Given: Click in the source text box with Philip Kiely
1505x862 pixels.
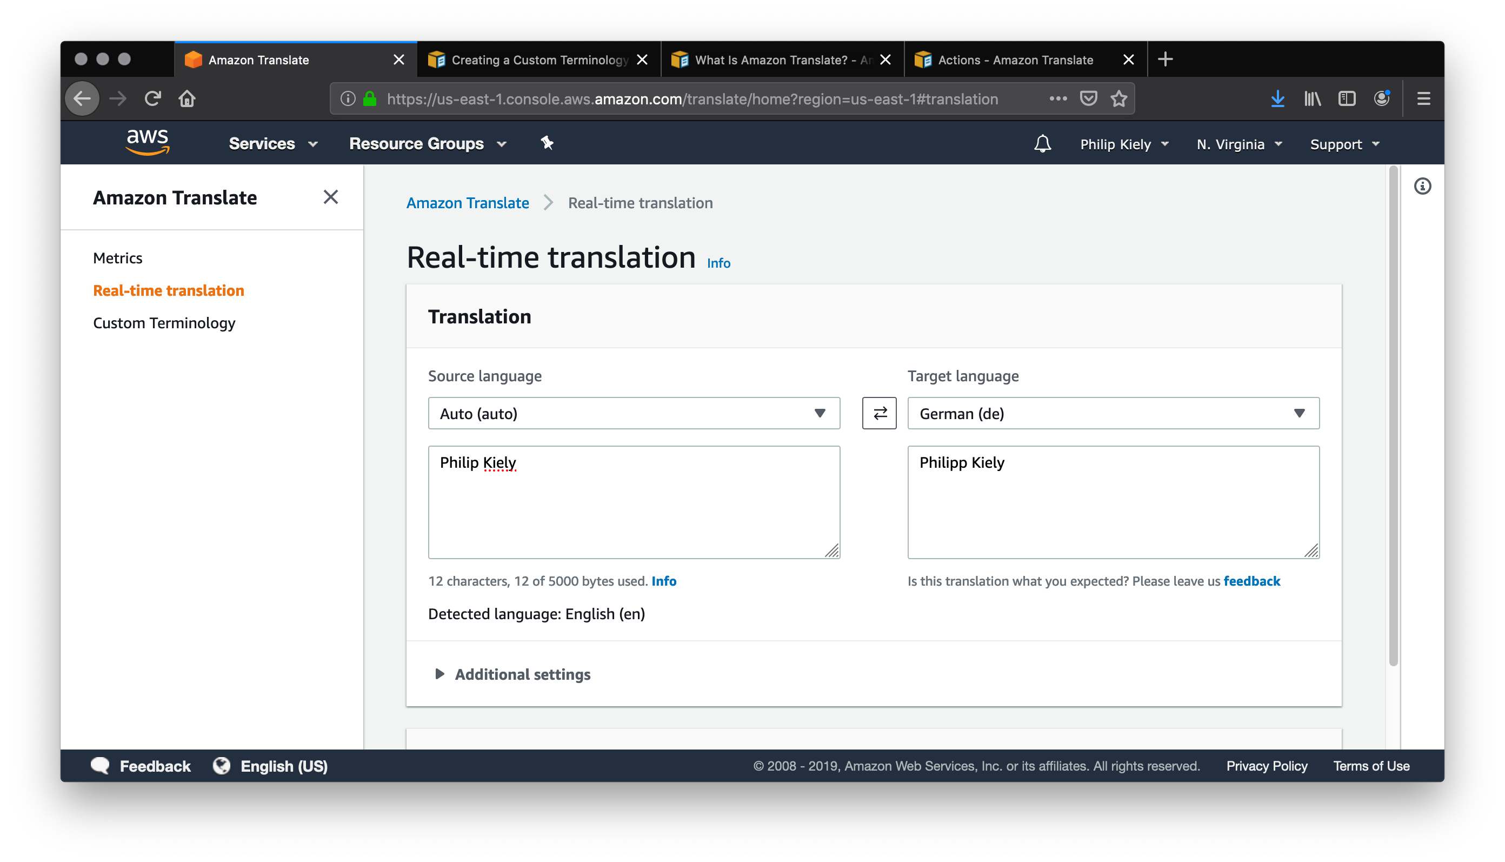Looking at the screenshot, I should 634,502.
